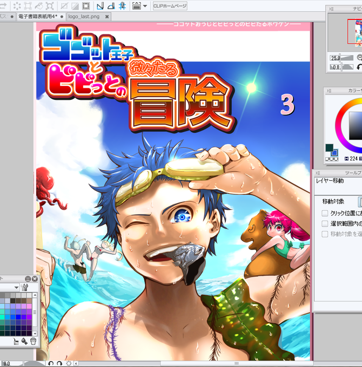Click the invert selection icon in toolbar
362x367 pixels.
(75, 6)
